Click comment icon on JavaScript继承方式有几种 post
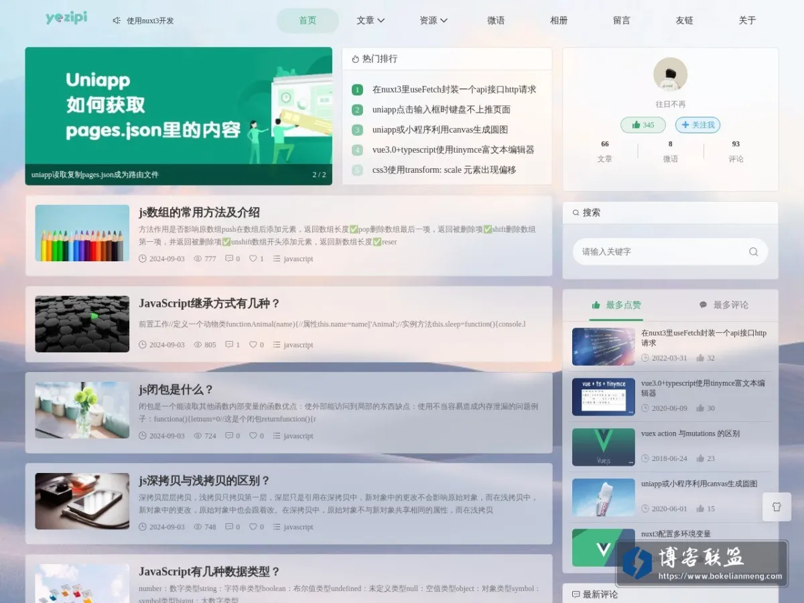Viewport: 804px width, 603px height. tap(229, 345)
